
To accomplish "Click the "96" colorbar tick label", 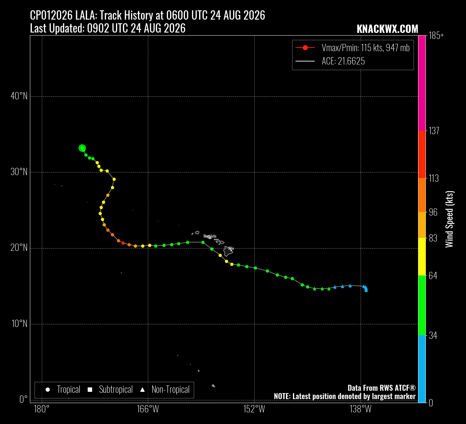I will coord(433,212).
